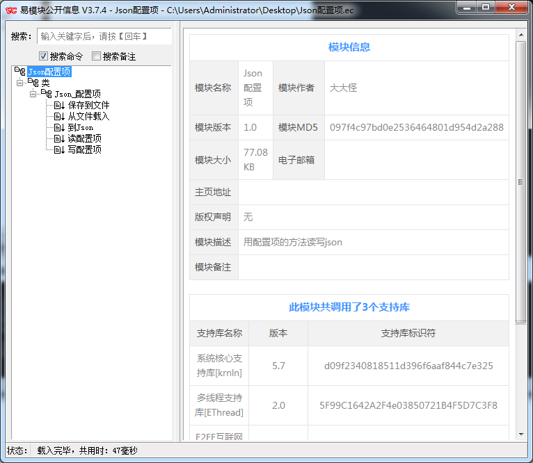533x463 pixels.
Task: Click the scroll up arrow of info panel
Action: (x=520, y=35)
